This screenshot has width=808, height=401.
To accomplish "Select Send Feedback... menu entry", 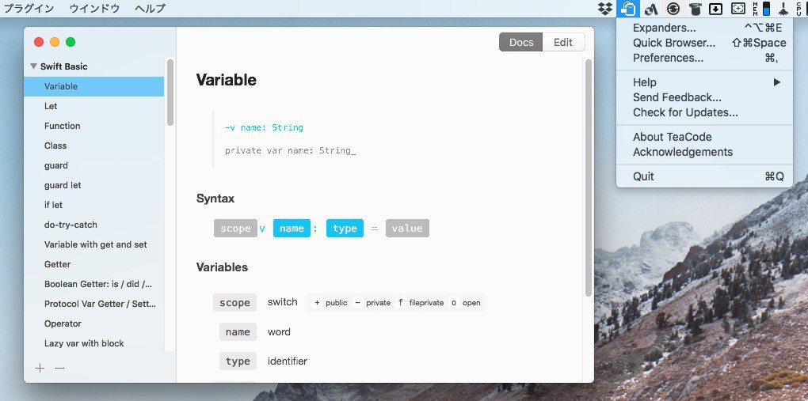I will click(x=704, y=97).
